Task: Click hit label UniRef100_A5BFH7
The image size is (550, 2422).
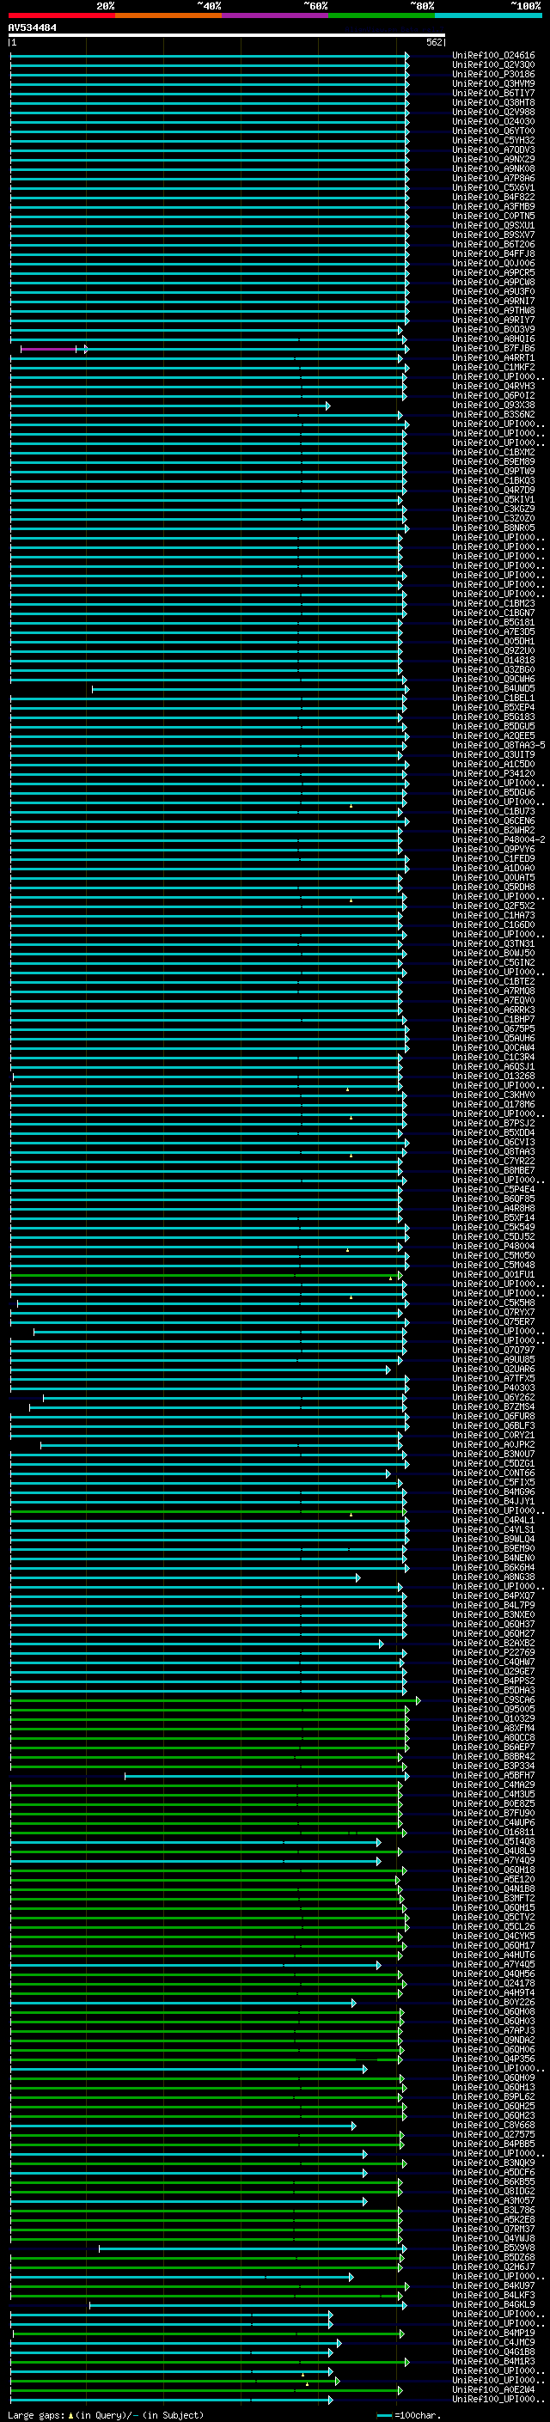Action: click(493, 1776)
